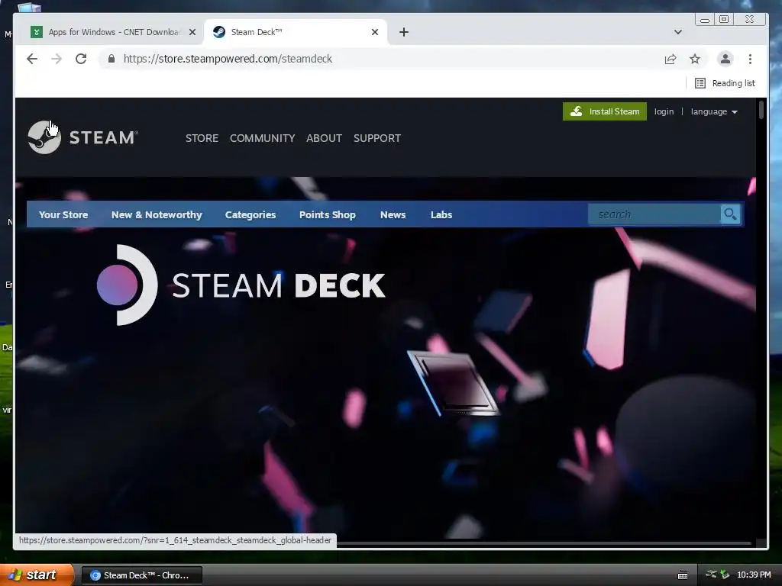Open the Chrome profile avatar
Image resolution: width=782 pixels, height=586 pixels.
(725, 59)
